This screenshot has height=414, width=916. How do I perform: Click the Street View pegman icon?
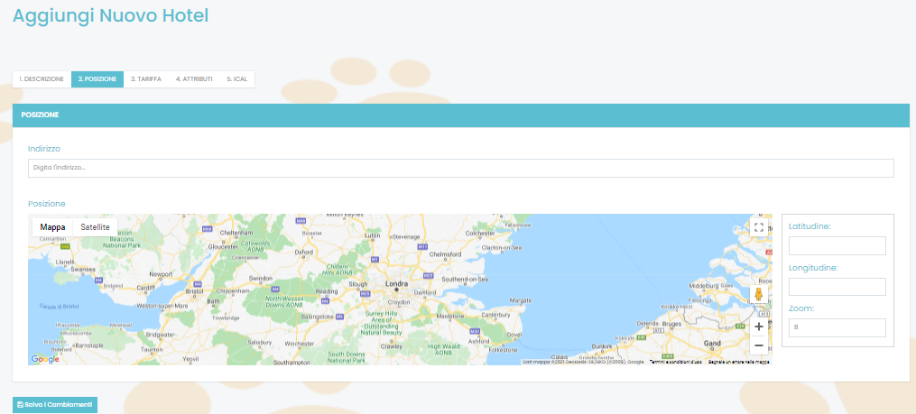[x=759, y=294]
